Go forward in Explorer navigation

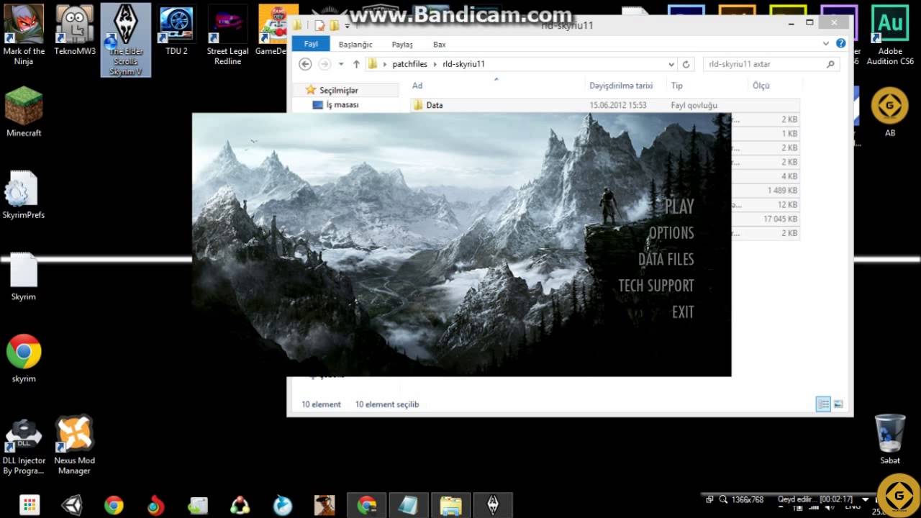pos(325,64)
